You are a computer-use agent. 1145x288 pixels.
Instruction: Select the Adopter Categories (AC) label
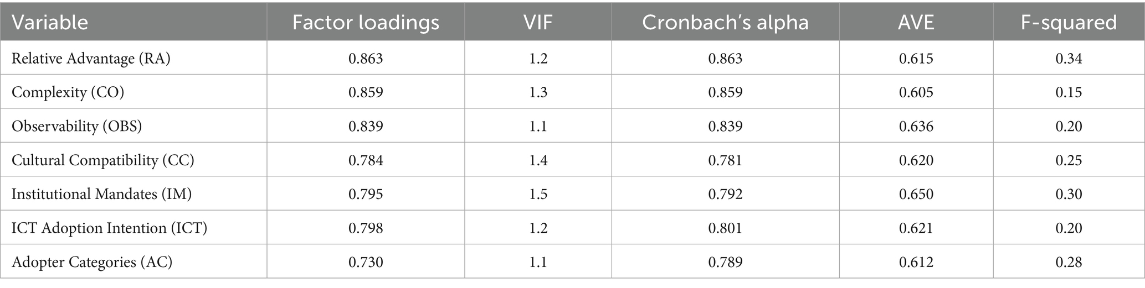coord(92,261)
